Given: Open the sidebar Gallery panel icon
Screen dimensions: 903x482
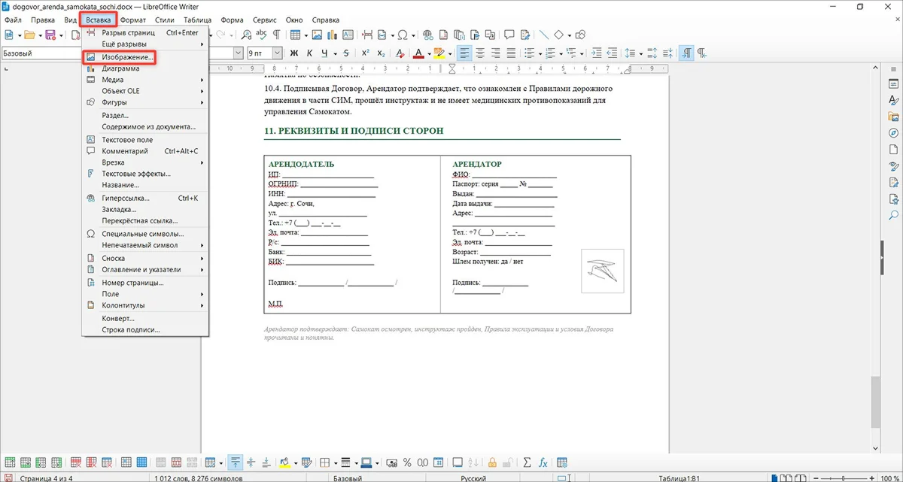Looking at the screenshot, I should (894, 117).
